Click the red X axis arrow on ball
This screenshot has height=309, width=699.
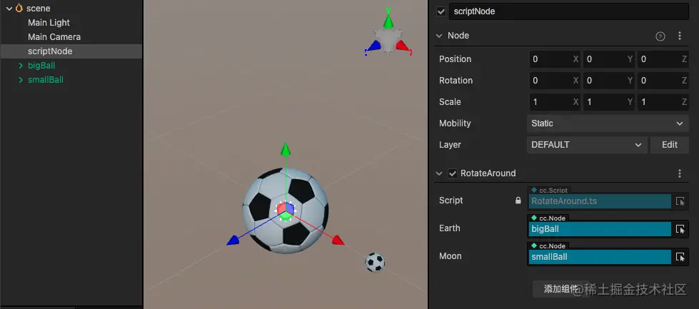click(x=338, y=240)
